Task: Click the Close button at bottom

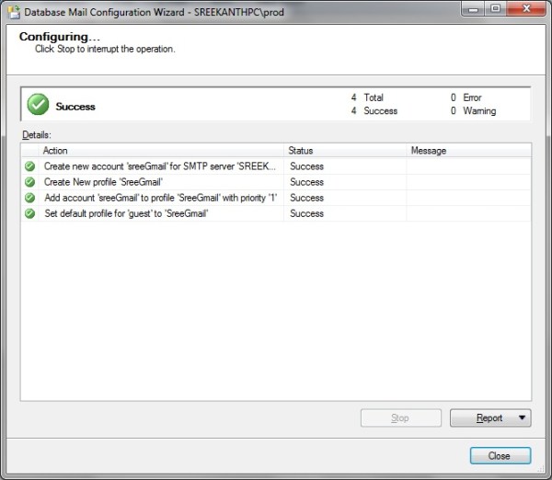Action: coord(500,455)
